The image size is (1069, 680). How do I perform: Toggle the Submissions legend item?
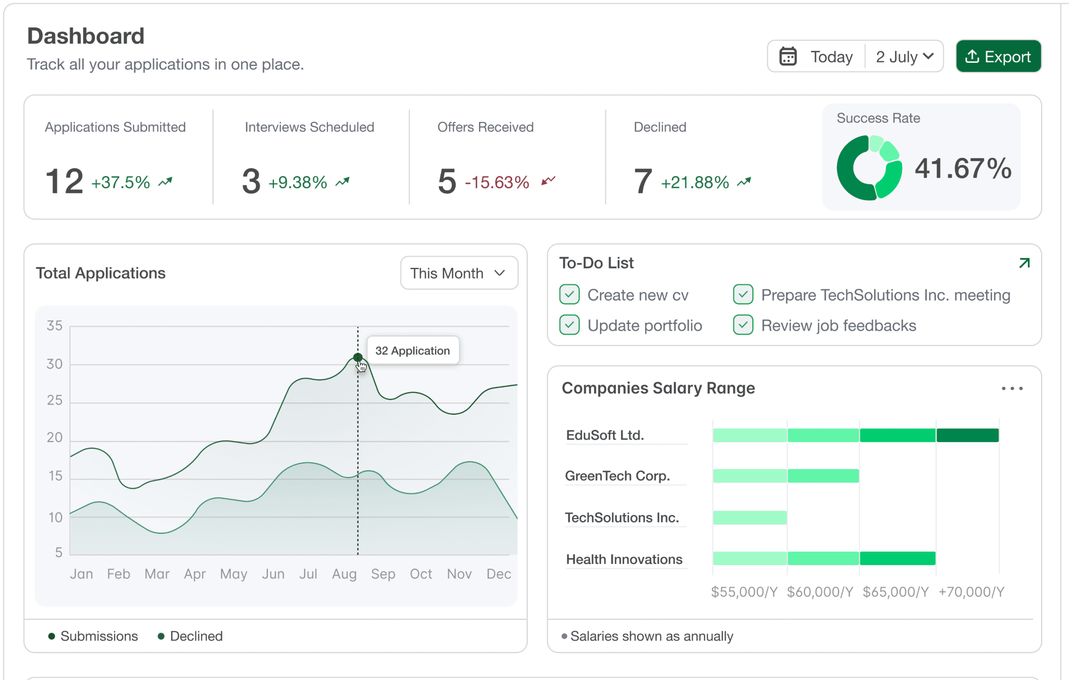93,636
